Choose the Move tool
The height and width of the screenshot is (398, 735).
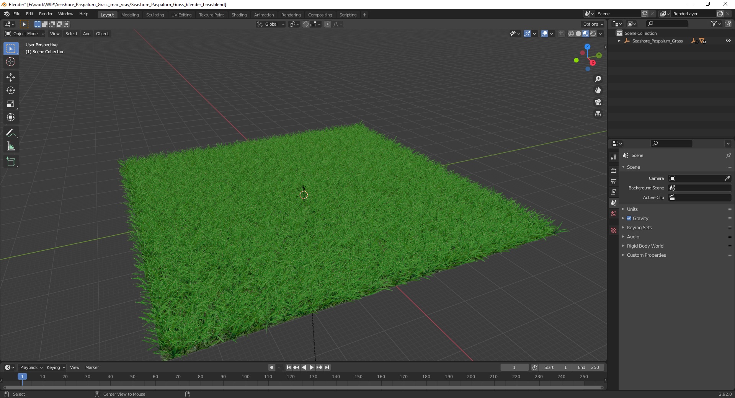coord(11,77)
